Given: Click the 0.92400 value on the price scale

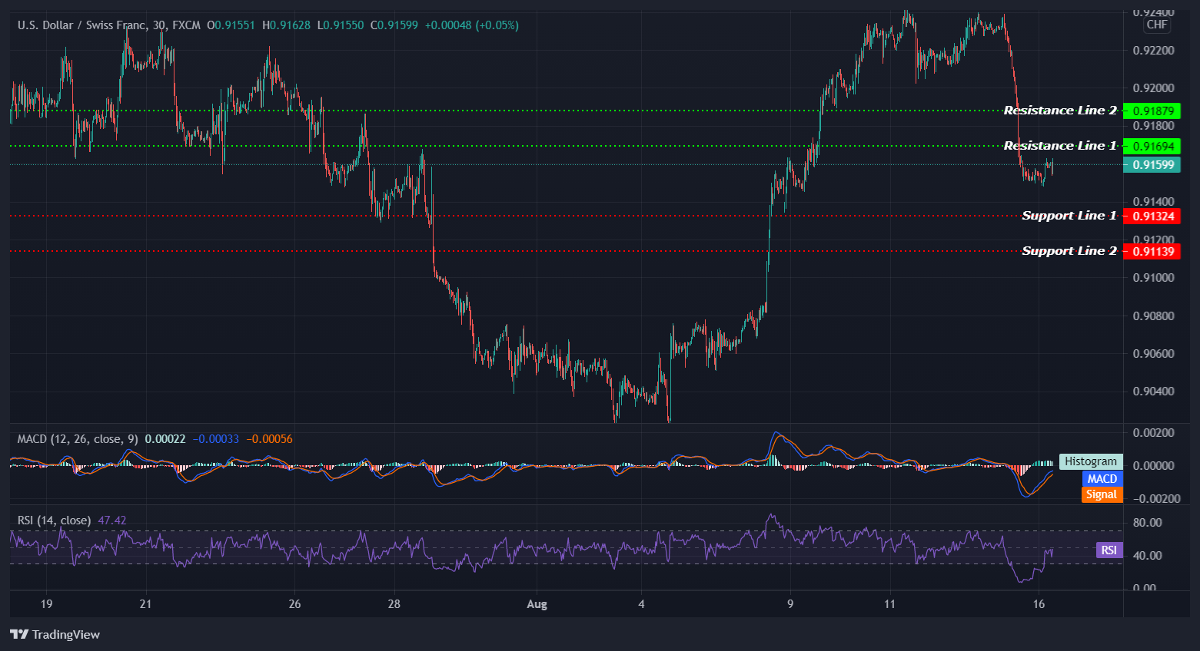Looking at the screenshot, I should pyautogui.click(x=1152, y=12).
